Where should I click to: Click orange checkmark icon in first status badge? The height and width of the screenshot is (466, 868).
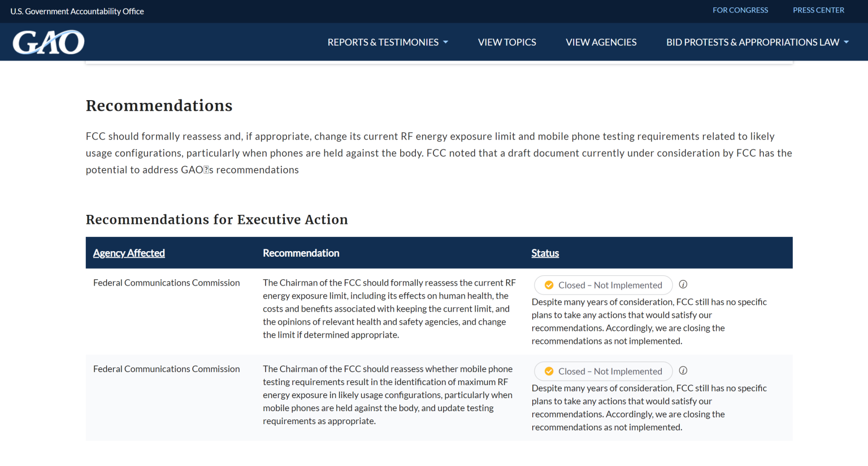[549, 285]
